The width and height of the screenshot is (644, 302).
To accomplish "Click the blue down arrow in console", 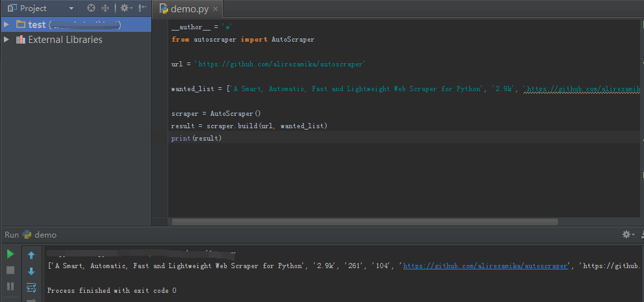I will click(x=31, y=271).
